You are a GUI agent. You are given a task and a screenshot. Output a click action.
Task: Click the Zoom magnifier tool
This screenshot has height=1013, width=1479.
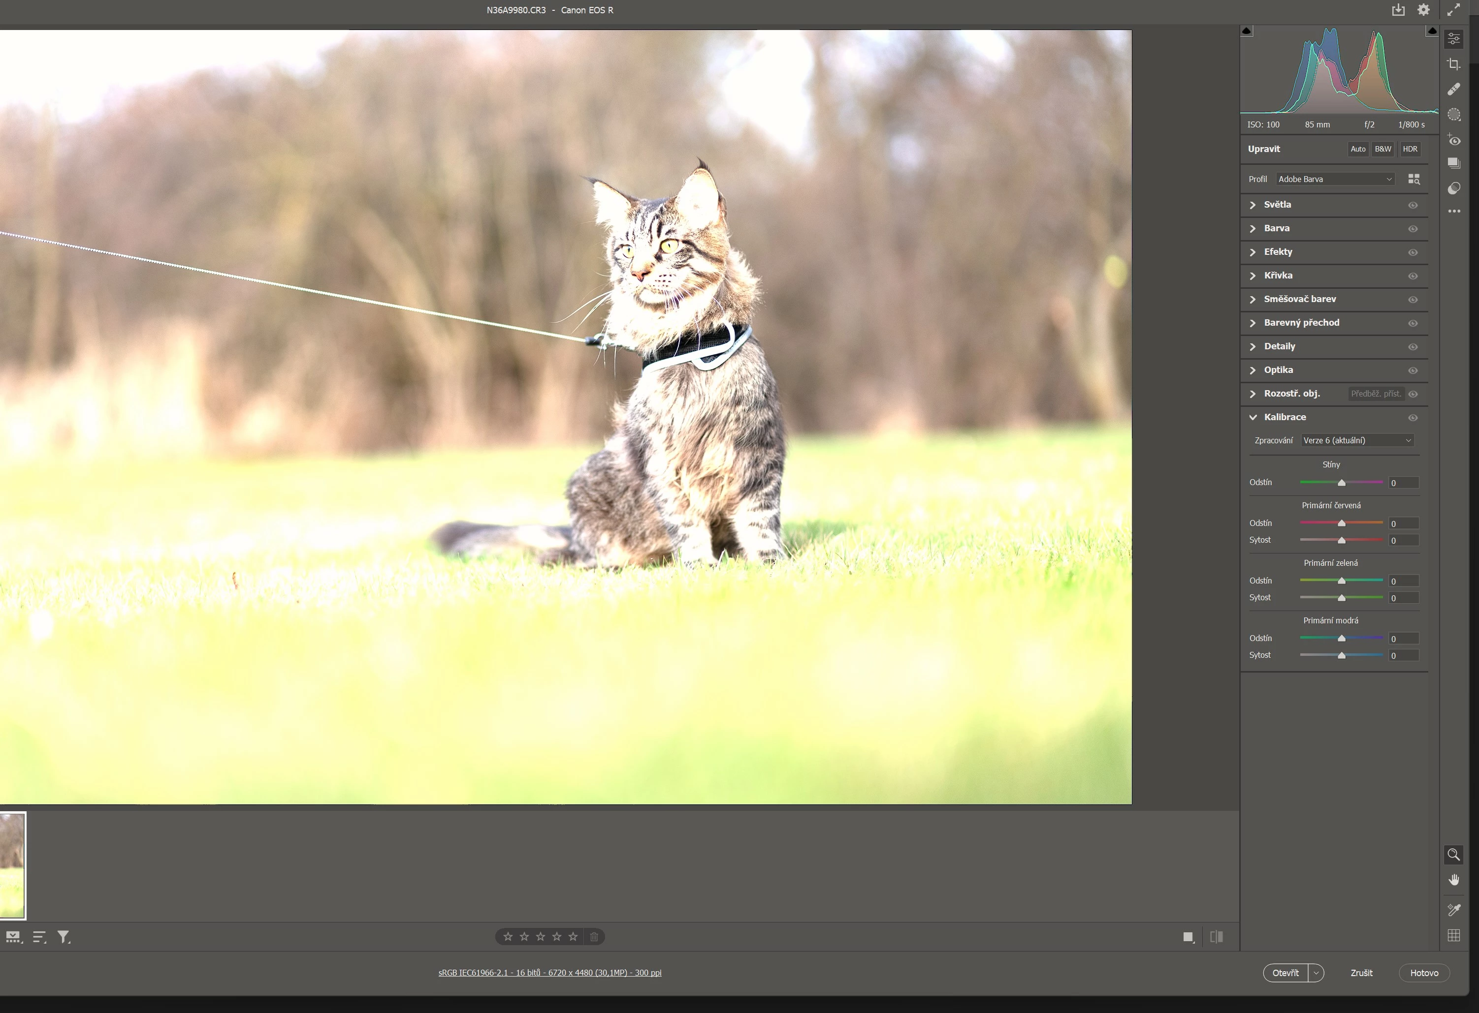1453,855
